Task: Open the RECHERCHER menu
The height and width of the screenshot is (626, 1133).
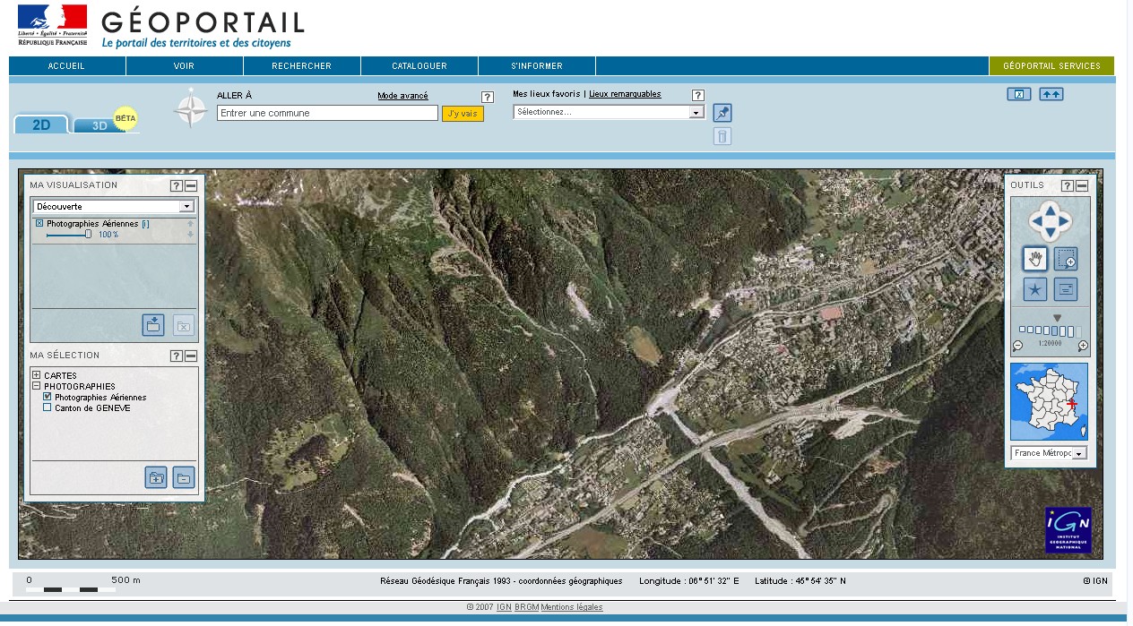Action: [x=302, y=66]
